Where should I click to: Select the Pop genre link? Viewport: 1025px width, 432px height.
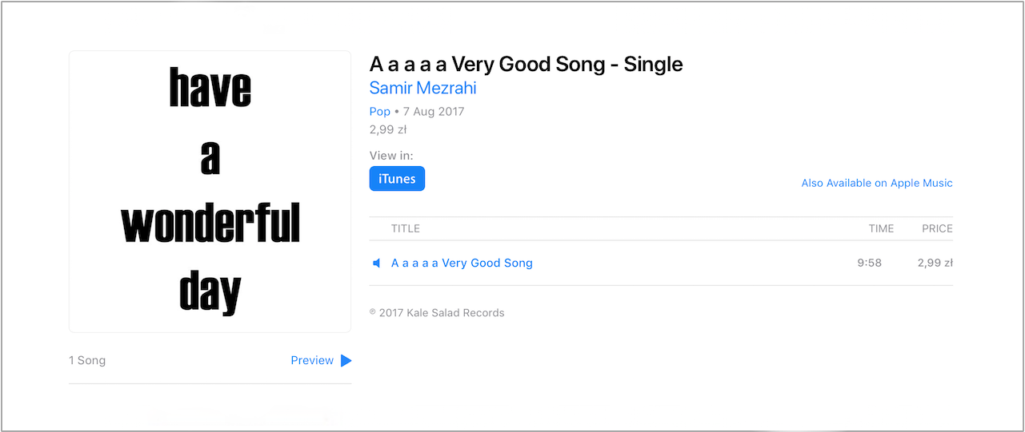[380, 112]
